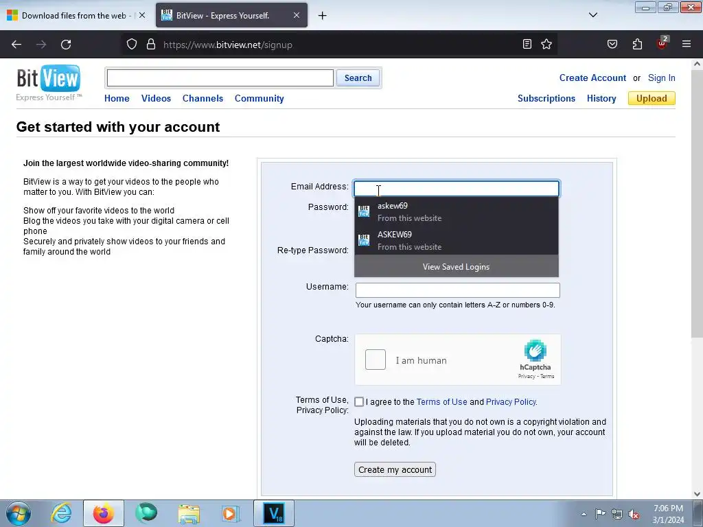Click the Create Account link
This screenshot has width=703, height=527.
tap(592, 78)
